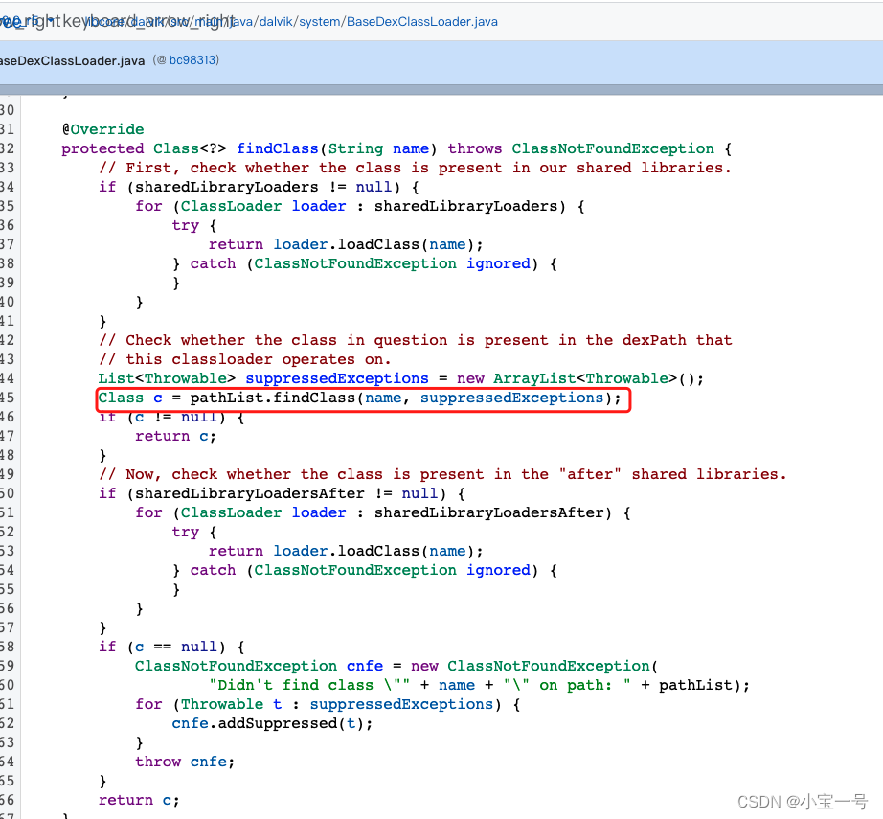Image resolution: width=883 pixels, height=819 pixels.
Task: Click loadClass call on line 37
Action: click(378, 244)
